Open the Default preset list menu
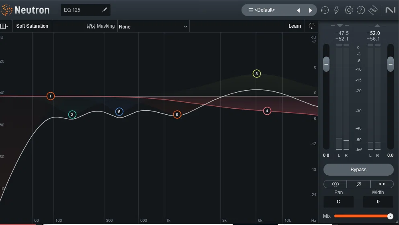 [x=265, y=10]
